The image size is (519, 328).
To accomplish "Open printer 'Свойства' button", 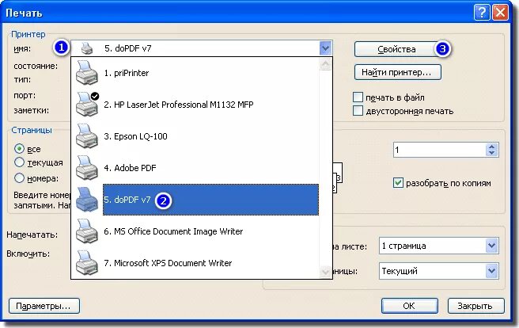I will point(396,49).
